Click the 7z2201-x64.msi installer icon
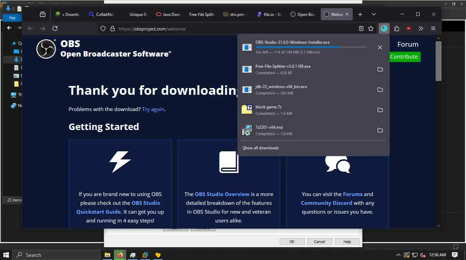The height and width of the screenshot is (260, 466). [x=247, y=130]
